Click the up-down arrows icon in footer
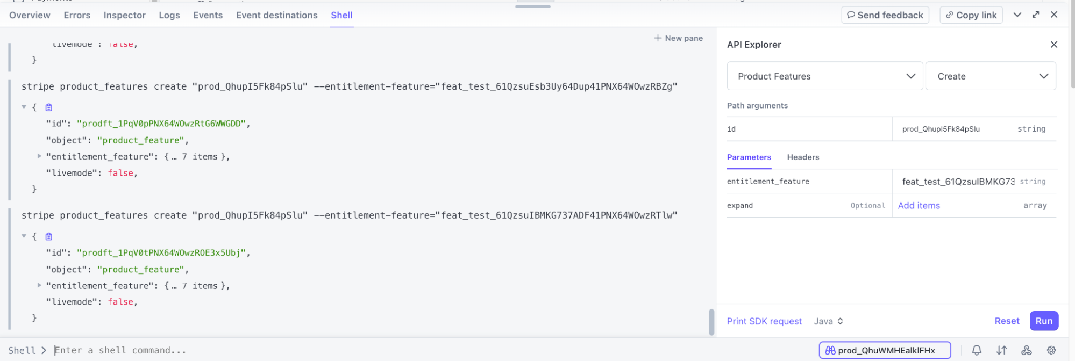 1001,350
